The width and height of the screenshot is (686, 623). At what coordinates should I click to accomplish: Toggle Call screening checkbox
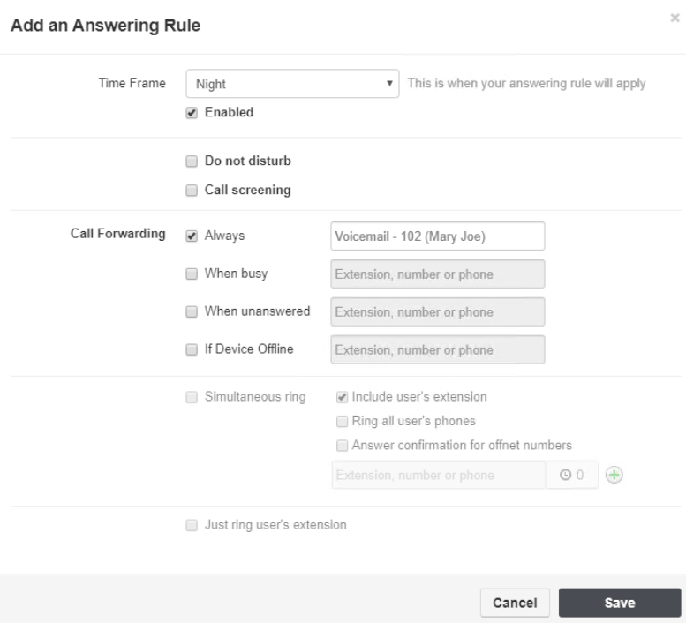[x=192, y=191]
